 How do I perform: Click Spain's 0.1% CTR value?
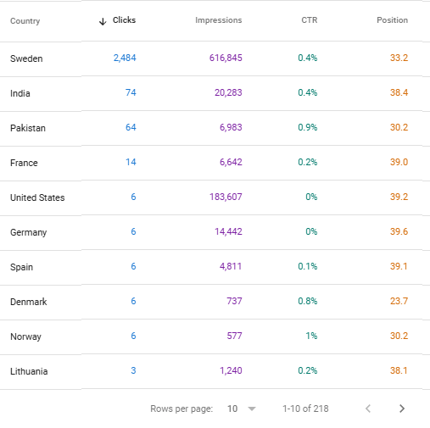click(308, 266)
